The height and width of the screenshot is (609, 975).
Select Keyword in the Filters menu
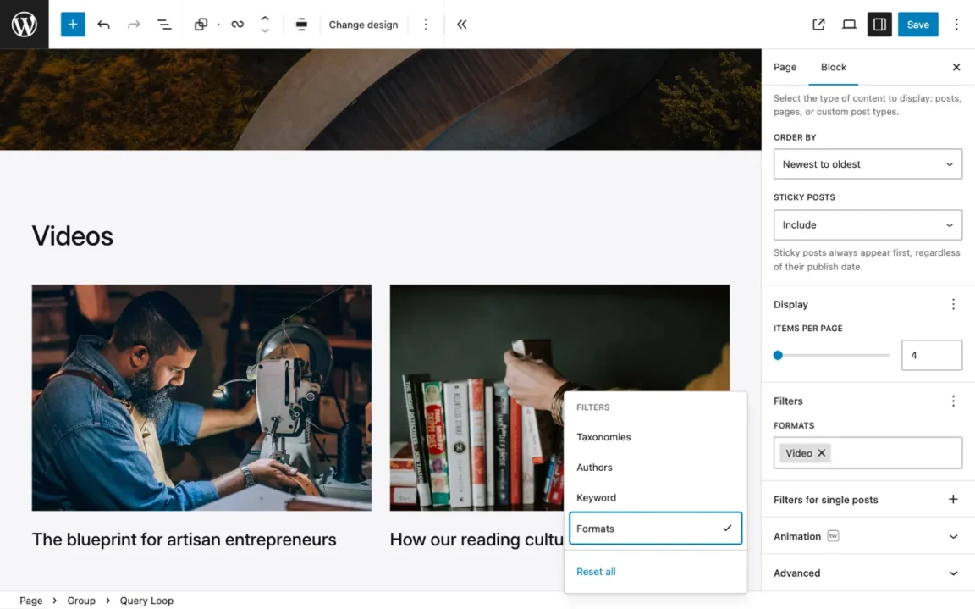(x=596, y=497)
